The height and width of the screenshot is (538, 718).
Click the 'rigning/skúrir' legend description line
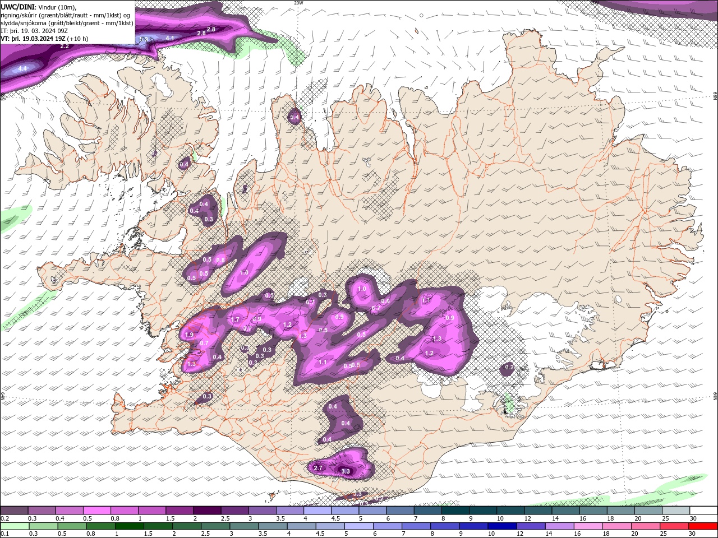pyautogui.click(x=66, y=15)
